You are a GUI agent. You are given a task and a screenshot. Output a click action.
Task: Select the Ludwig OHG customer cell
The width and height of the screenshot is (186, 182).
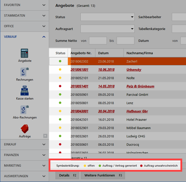(136, 136)
